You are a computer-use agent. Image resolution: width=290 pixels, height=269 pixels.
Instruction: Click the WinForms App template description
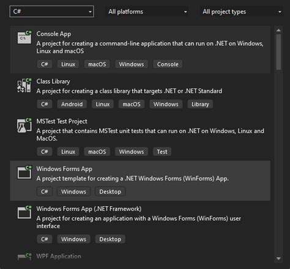click(x=133, y=179)
